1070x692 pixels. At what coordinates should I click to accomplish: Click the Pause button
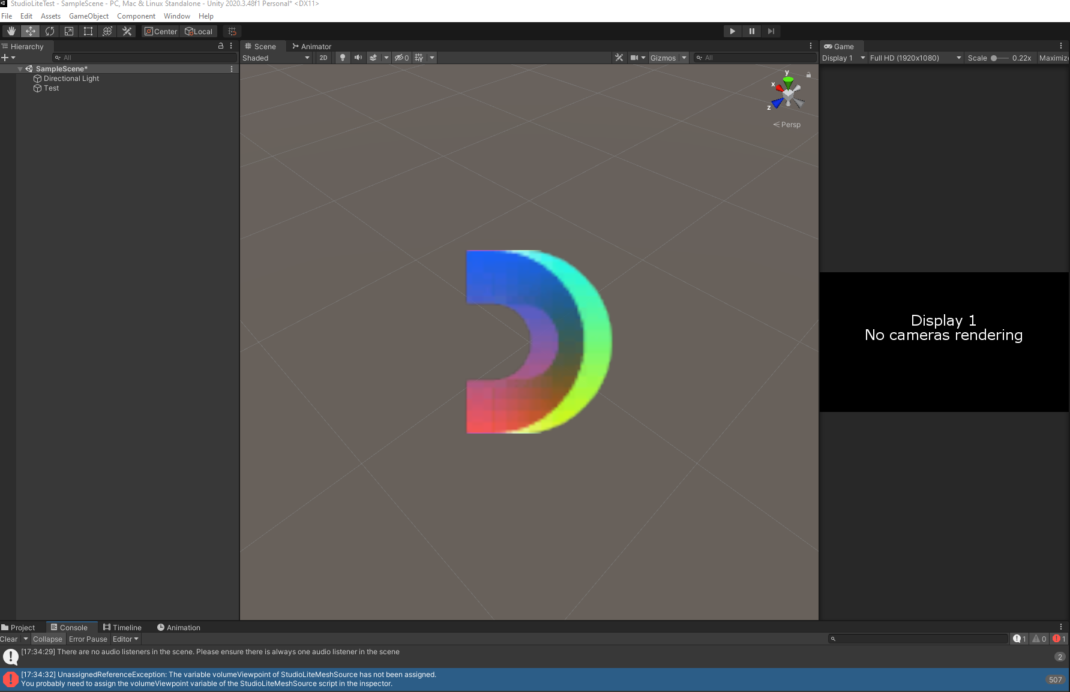[x=751, y=31]
